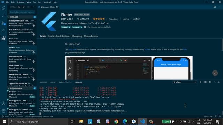223x125 pixels.
Task: Split the editor right
Action: (215, 7)
